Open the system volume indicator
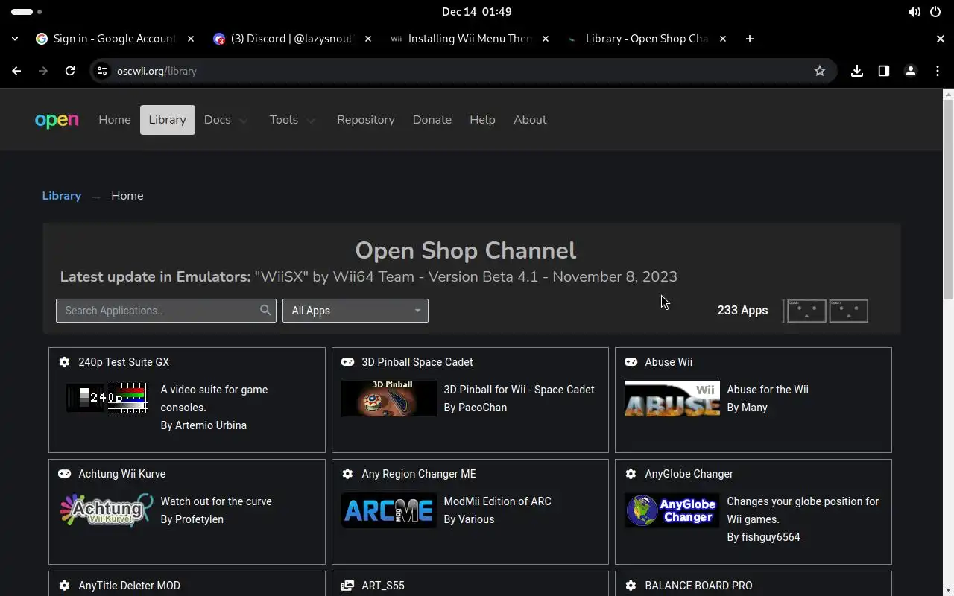 [x=914, y=12]
